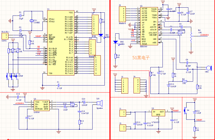
Task: Click resistor R14 560 below DS2
Action: click(x=116, y=56)
